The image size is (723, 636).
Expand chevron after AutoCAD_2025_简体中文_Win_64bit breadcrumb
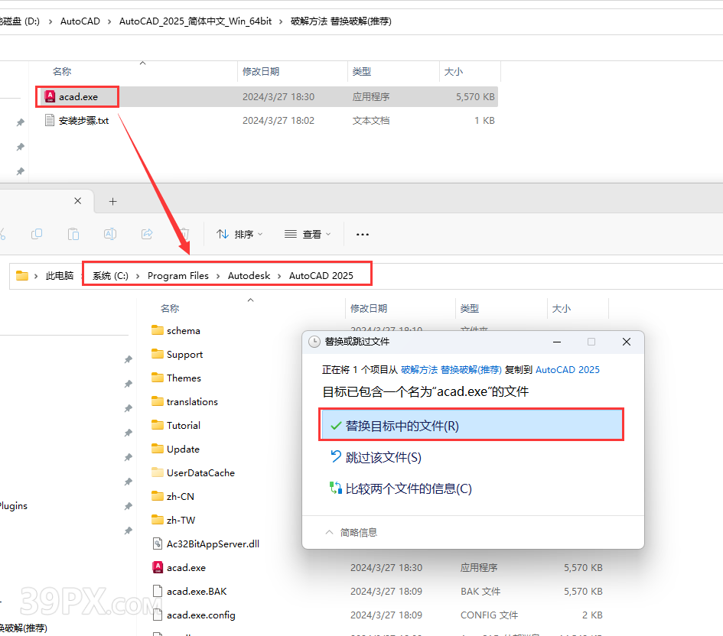pos(281,21)
